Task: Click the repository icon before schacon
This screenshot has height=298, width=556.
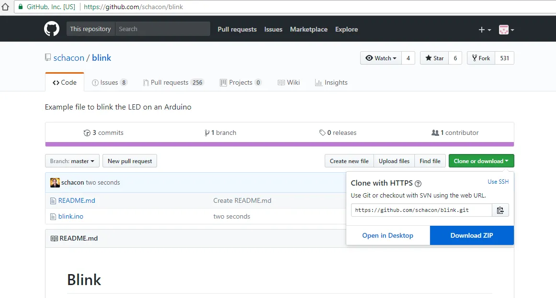Action: 48,57
